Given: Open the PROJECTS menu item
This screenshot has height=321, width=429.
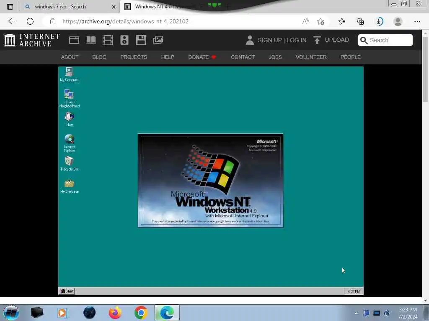Looking at the screenshot, I should point(134,57).
